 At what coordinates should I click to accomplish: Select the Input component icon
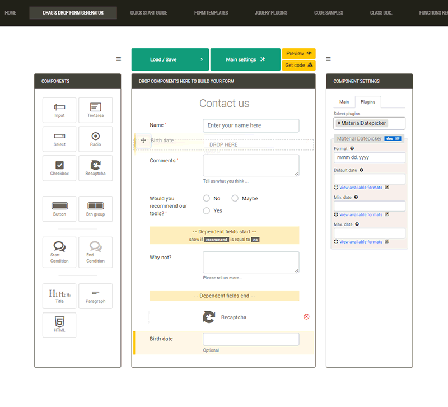59,110
